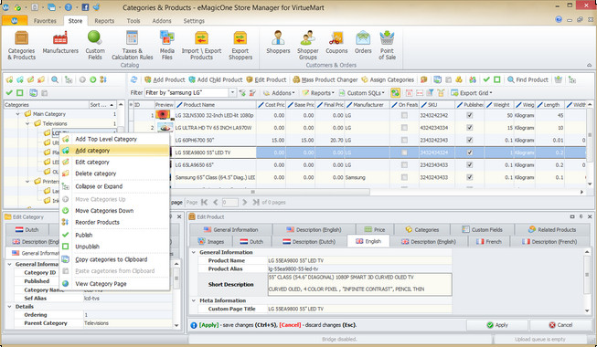Click Add Child Product toolbar button
This screenshot has width=597, height=347.
[216, 79]
